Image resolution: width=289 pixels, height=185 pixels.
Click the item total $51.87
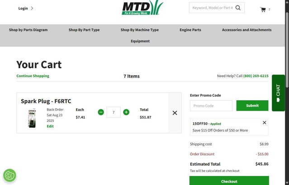146,117
